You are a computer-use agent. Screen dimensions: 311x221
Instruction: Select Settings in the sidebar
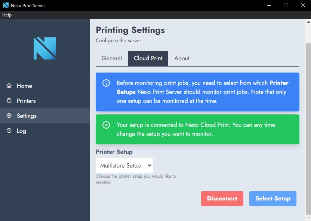pos(45,116)
